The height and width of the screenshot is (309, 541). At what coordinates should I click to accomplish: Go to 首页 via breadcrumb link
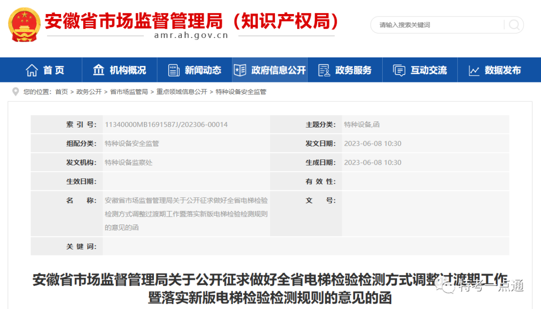[62, 91]
